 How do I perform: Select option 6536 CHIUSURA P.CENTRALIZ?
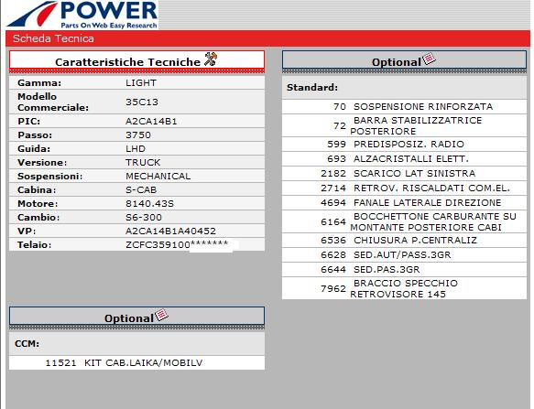(x=404, y=241)
